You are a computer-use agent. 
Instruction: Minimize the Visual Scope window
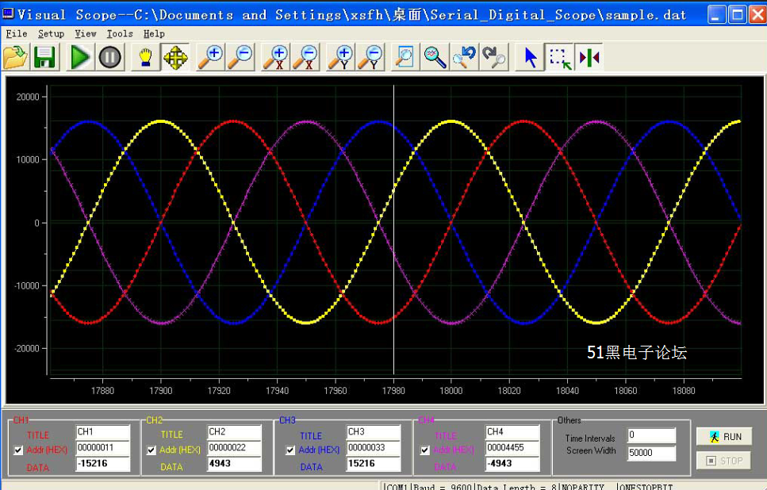click(x=717, y=15)
